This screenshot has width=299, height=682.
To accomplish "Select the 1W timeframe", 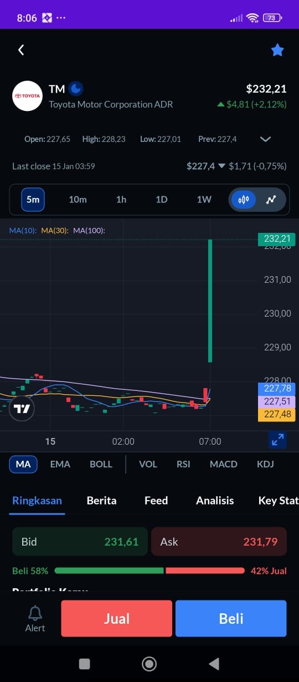I will (x=204, y=200).
